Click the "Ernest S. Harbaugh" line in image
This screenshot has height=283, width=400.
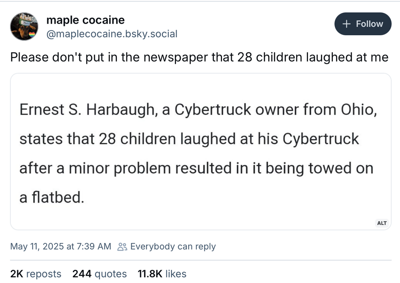click(x=198, y=110)
